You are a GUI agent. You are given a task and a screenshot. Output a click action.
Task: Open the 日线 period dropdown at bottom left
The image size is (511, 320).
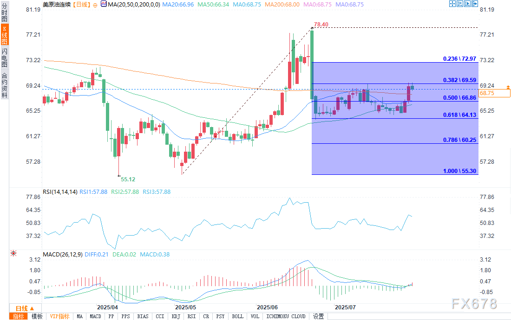click(25, 308)
